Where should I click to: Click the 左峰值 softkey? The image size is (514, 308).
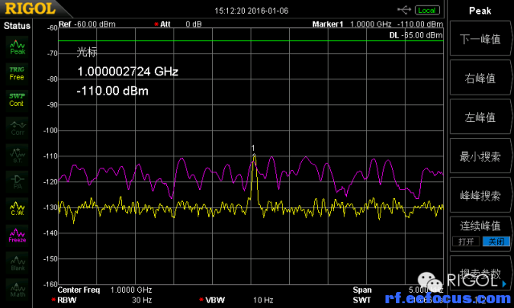pos(480,117)
